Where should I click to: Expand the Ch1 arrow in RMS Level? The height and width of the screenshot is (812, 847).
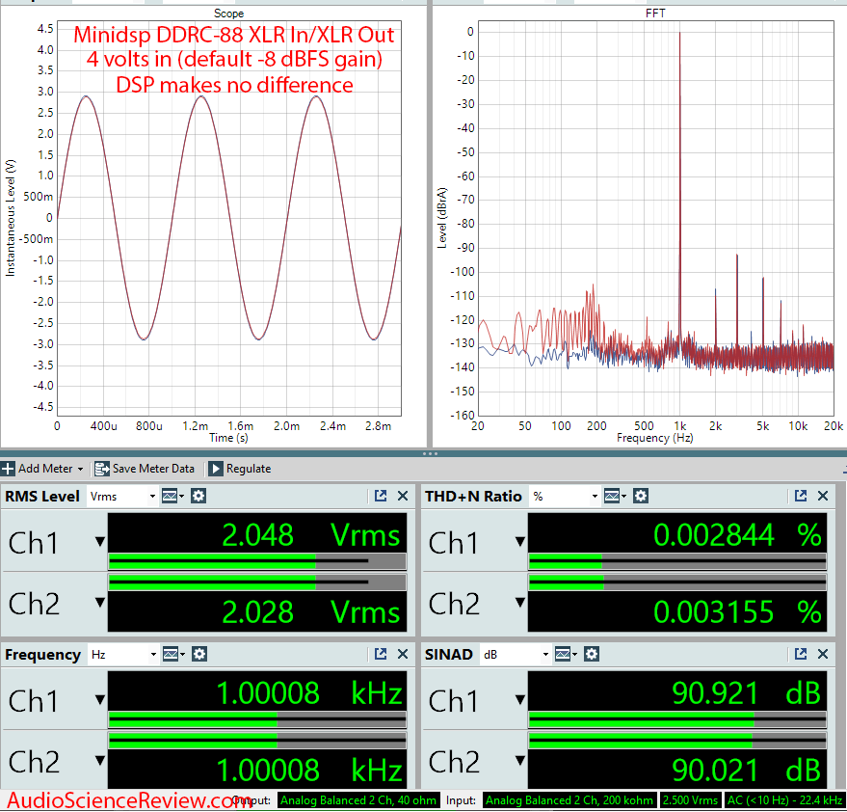coord(100,541)
